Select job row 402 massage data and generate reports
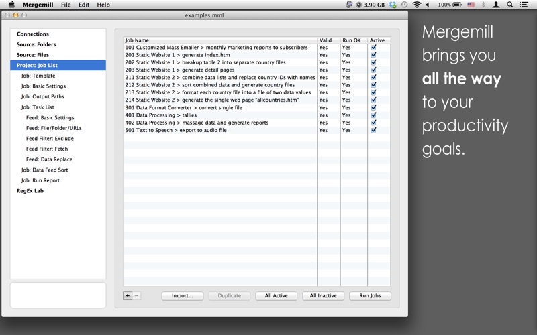The image size is (537, 335). pyautogui.click(x=257, y=123)
